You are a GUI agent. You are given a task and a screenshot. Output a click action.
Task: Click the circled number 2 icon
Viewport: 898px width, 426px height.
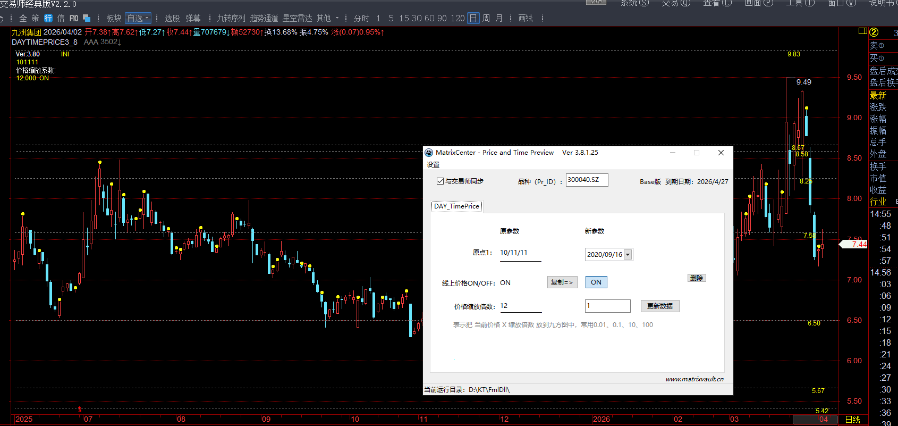click(x=874, y=32)
